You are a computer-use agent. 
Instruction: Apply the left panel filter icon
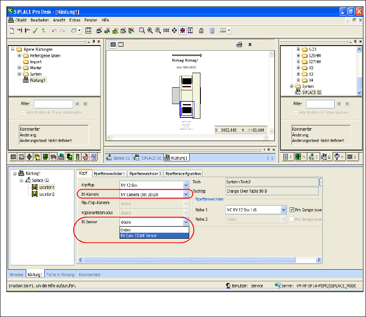tap(77, 104)
